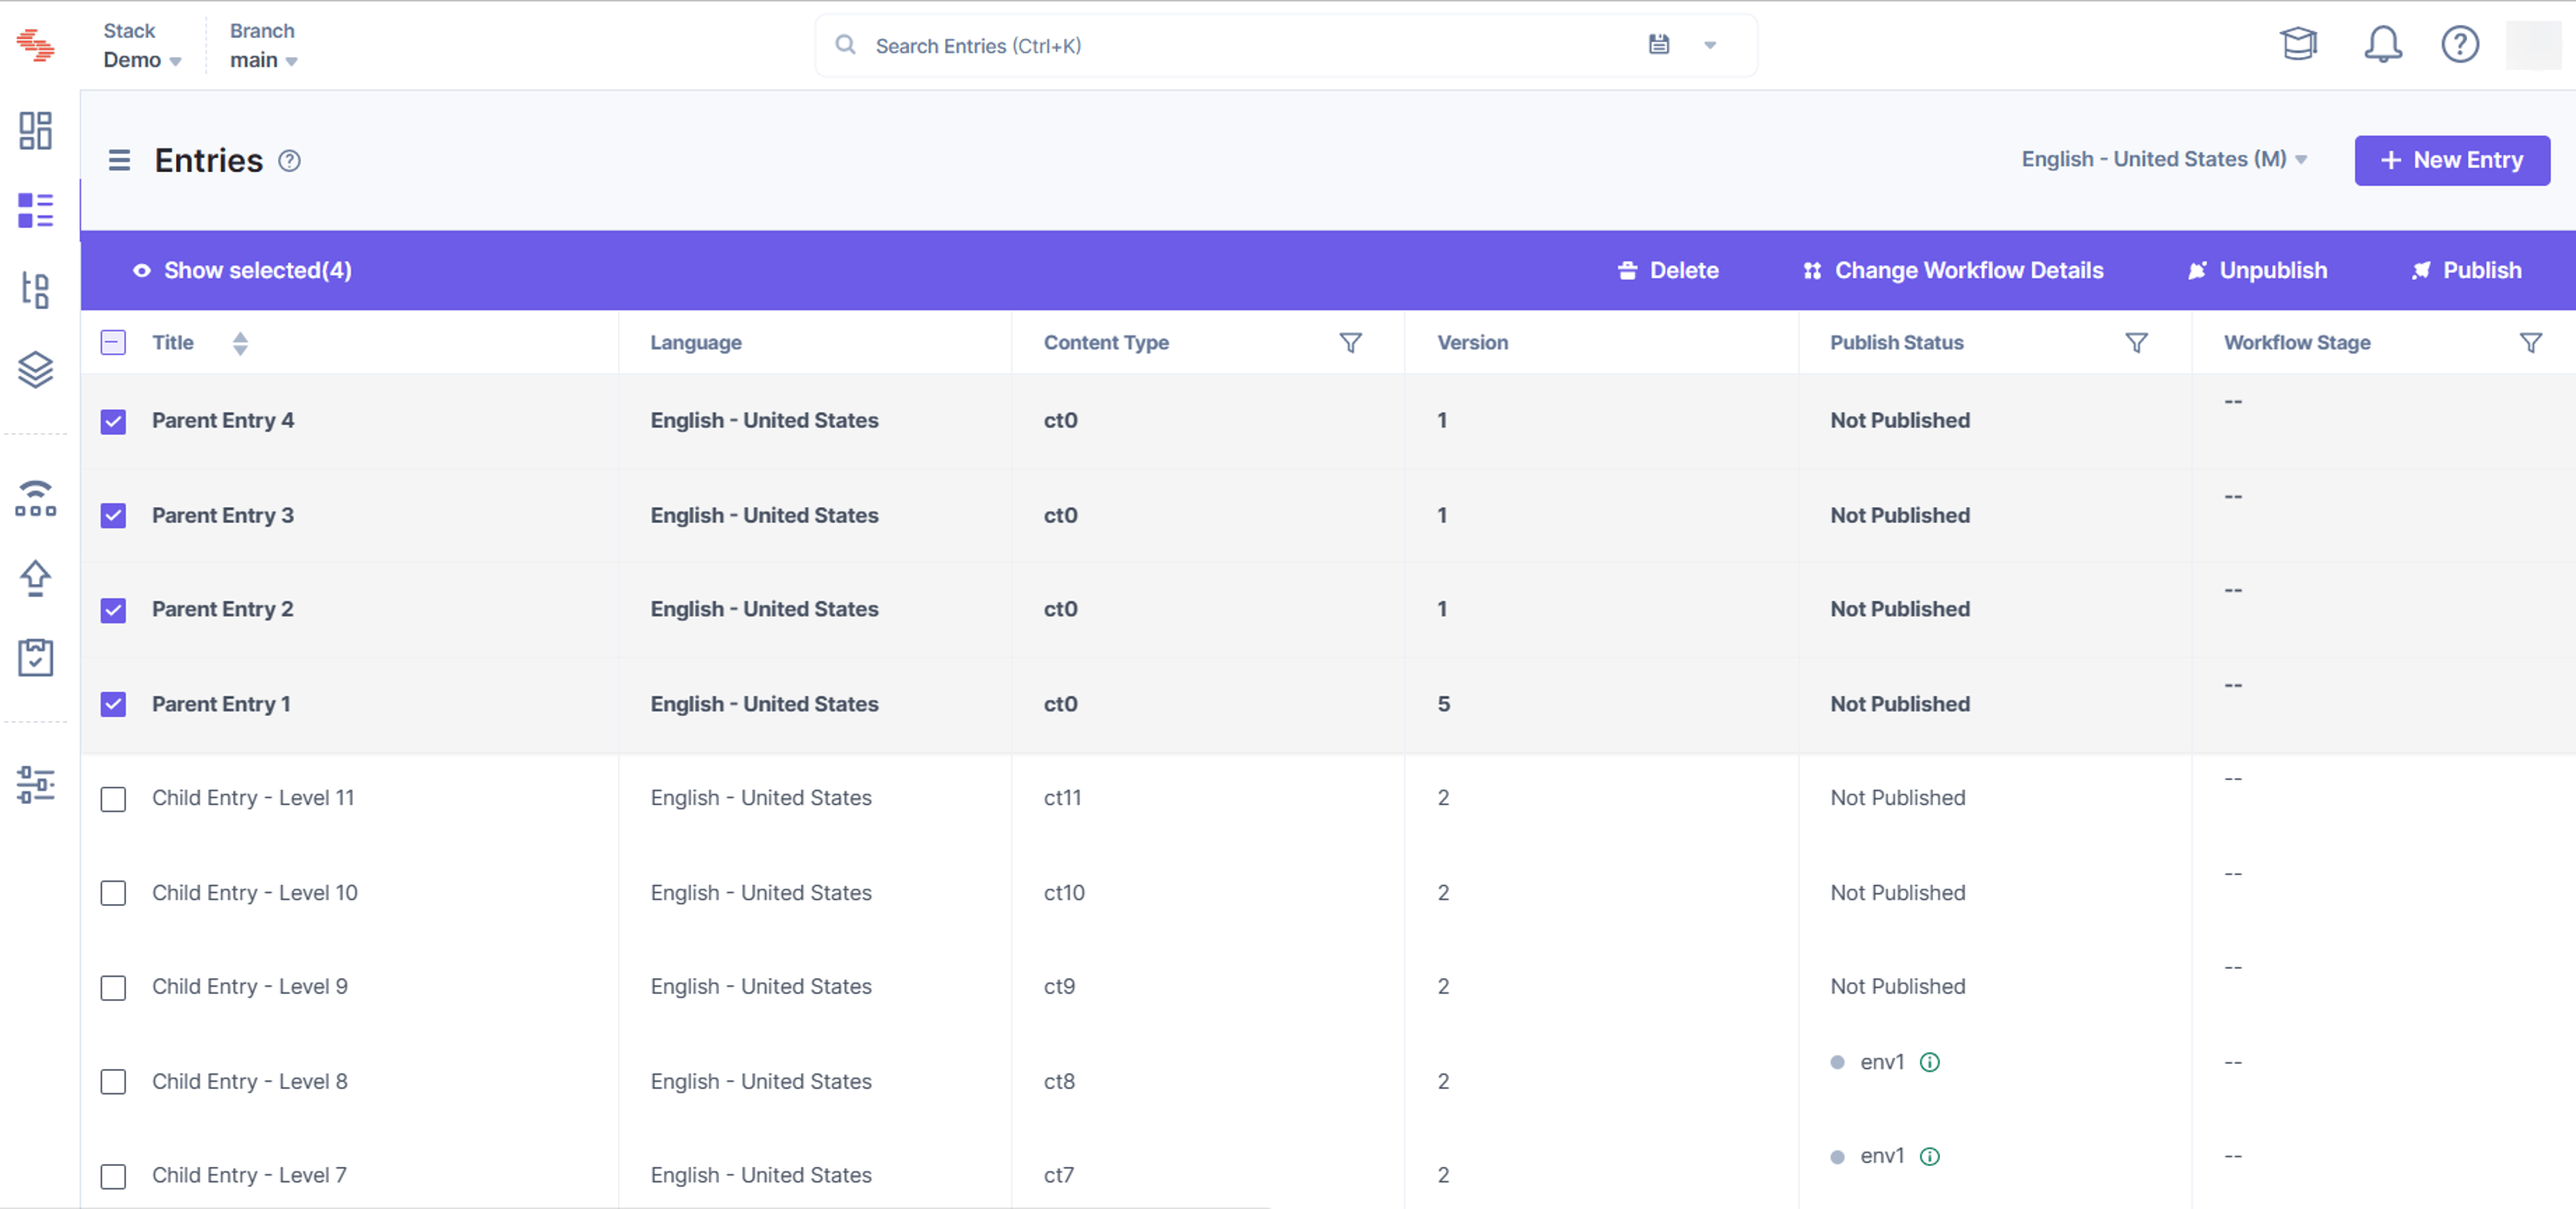Open the English - United States language dropdown

(2164, 160)
